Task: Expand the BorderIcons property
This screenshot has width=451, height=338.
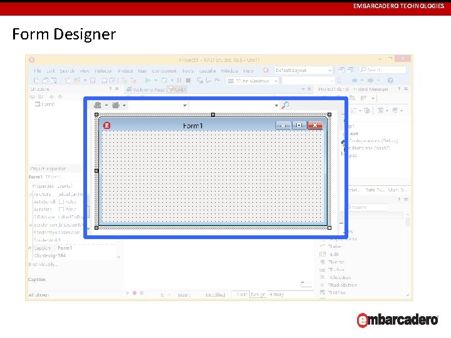Action: coord(31,225)
